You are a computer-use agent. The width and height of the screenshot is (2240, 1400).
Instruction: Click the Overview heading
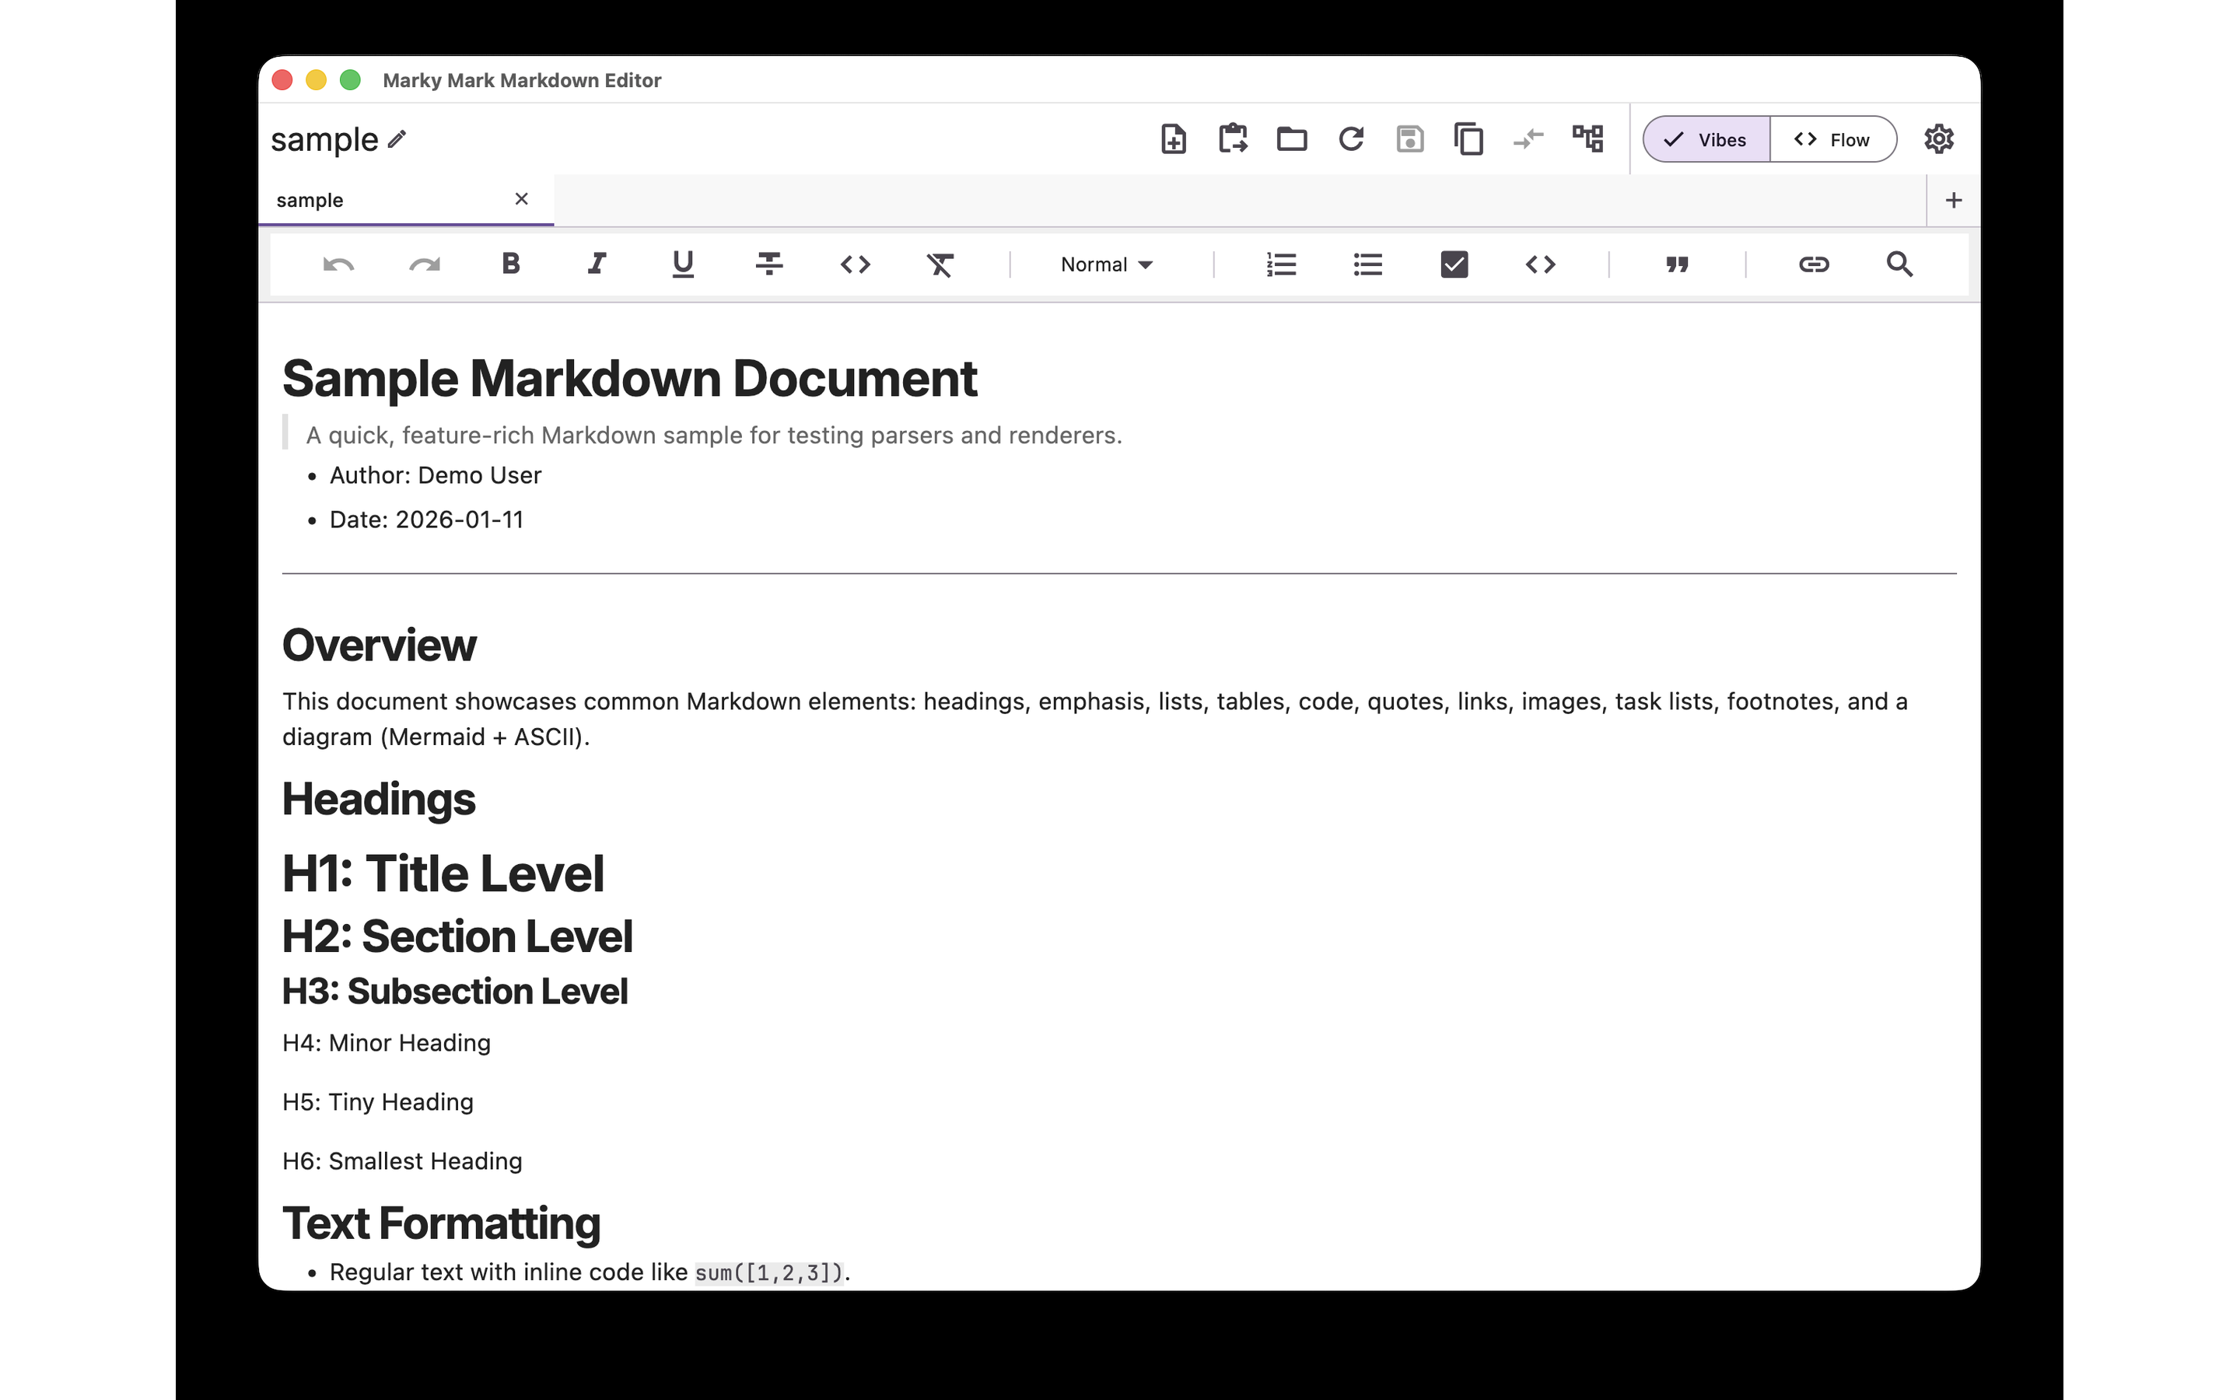click(x=379, y=646)
